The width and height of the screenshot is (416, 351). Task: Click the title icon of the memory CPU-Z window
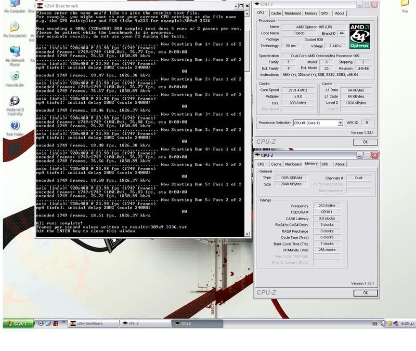coord(257,155)
